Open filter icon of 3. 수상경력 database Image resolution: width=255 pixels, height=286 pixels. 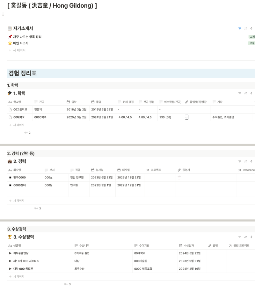pyautogui.click(x=239, y=237)
